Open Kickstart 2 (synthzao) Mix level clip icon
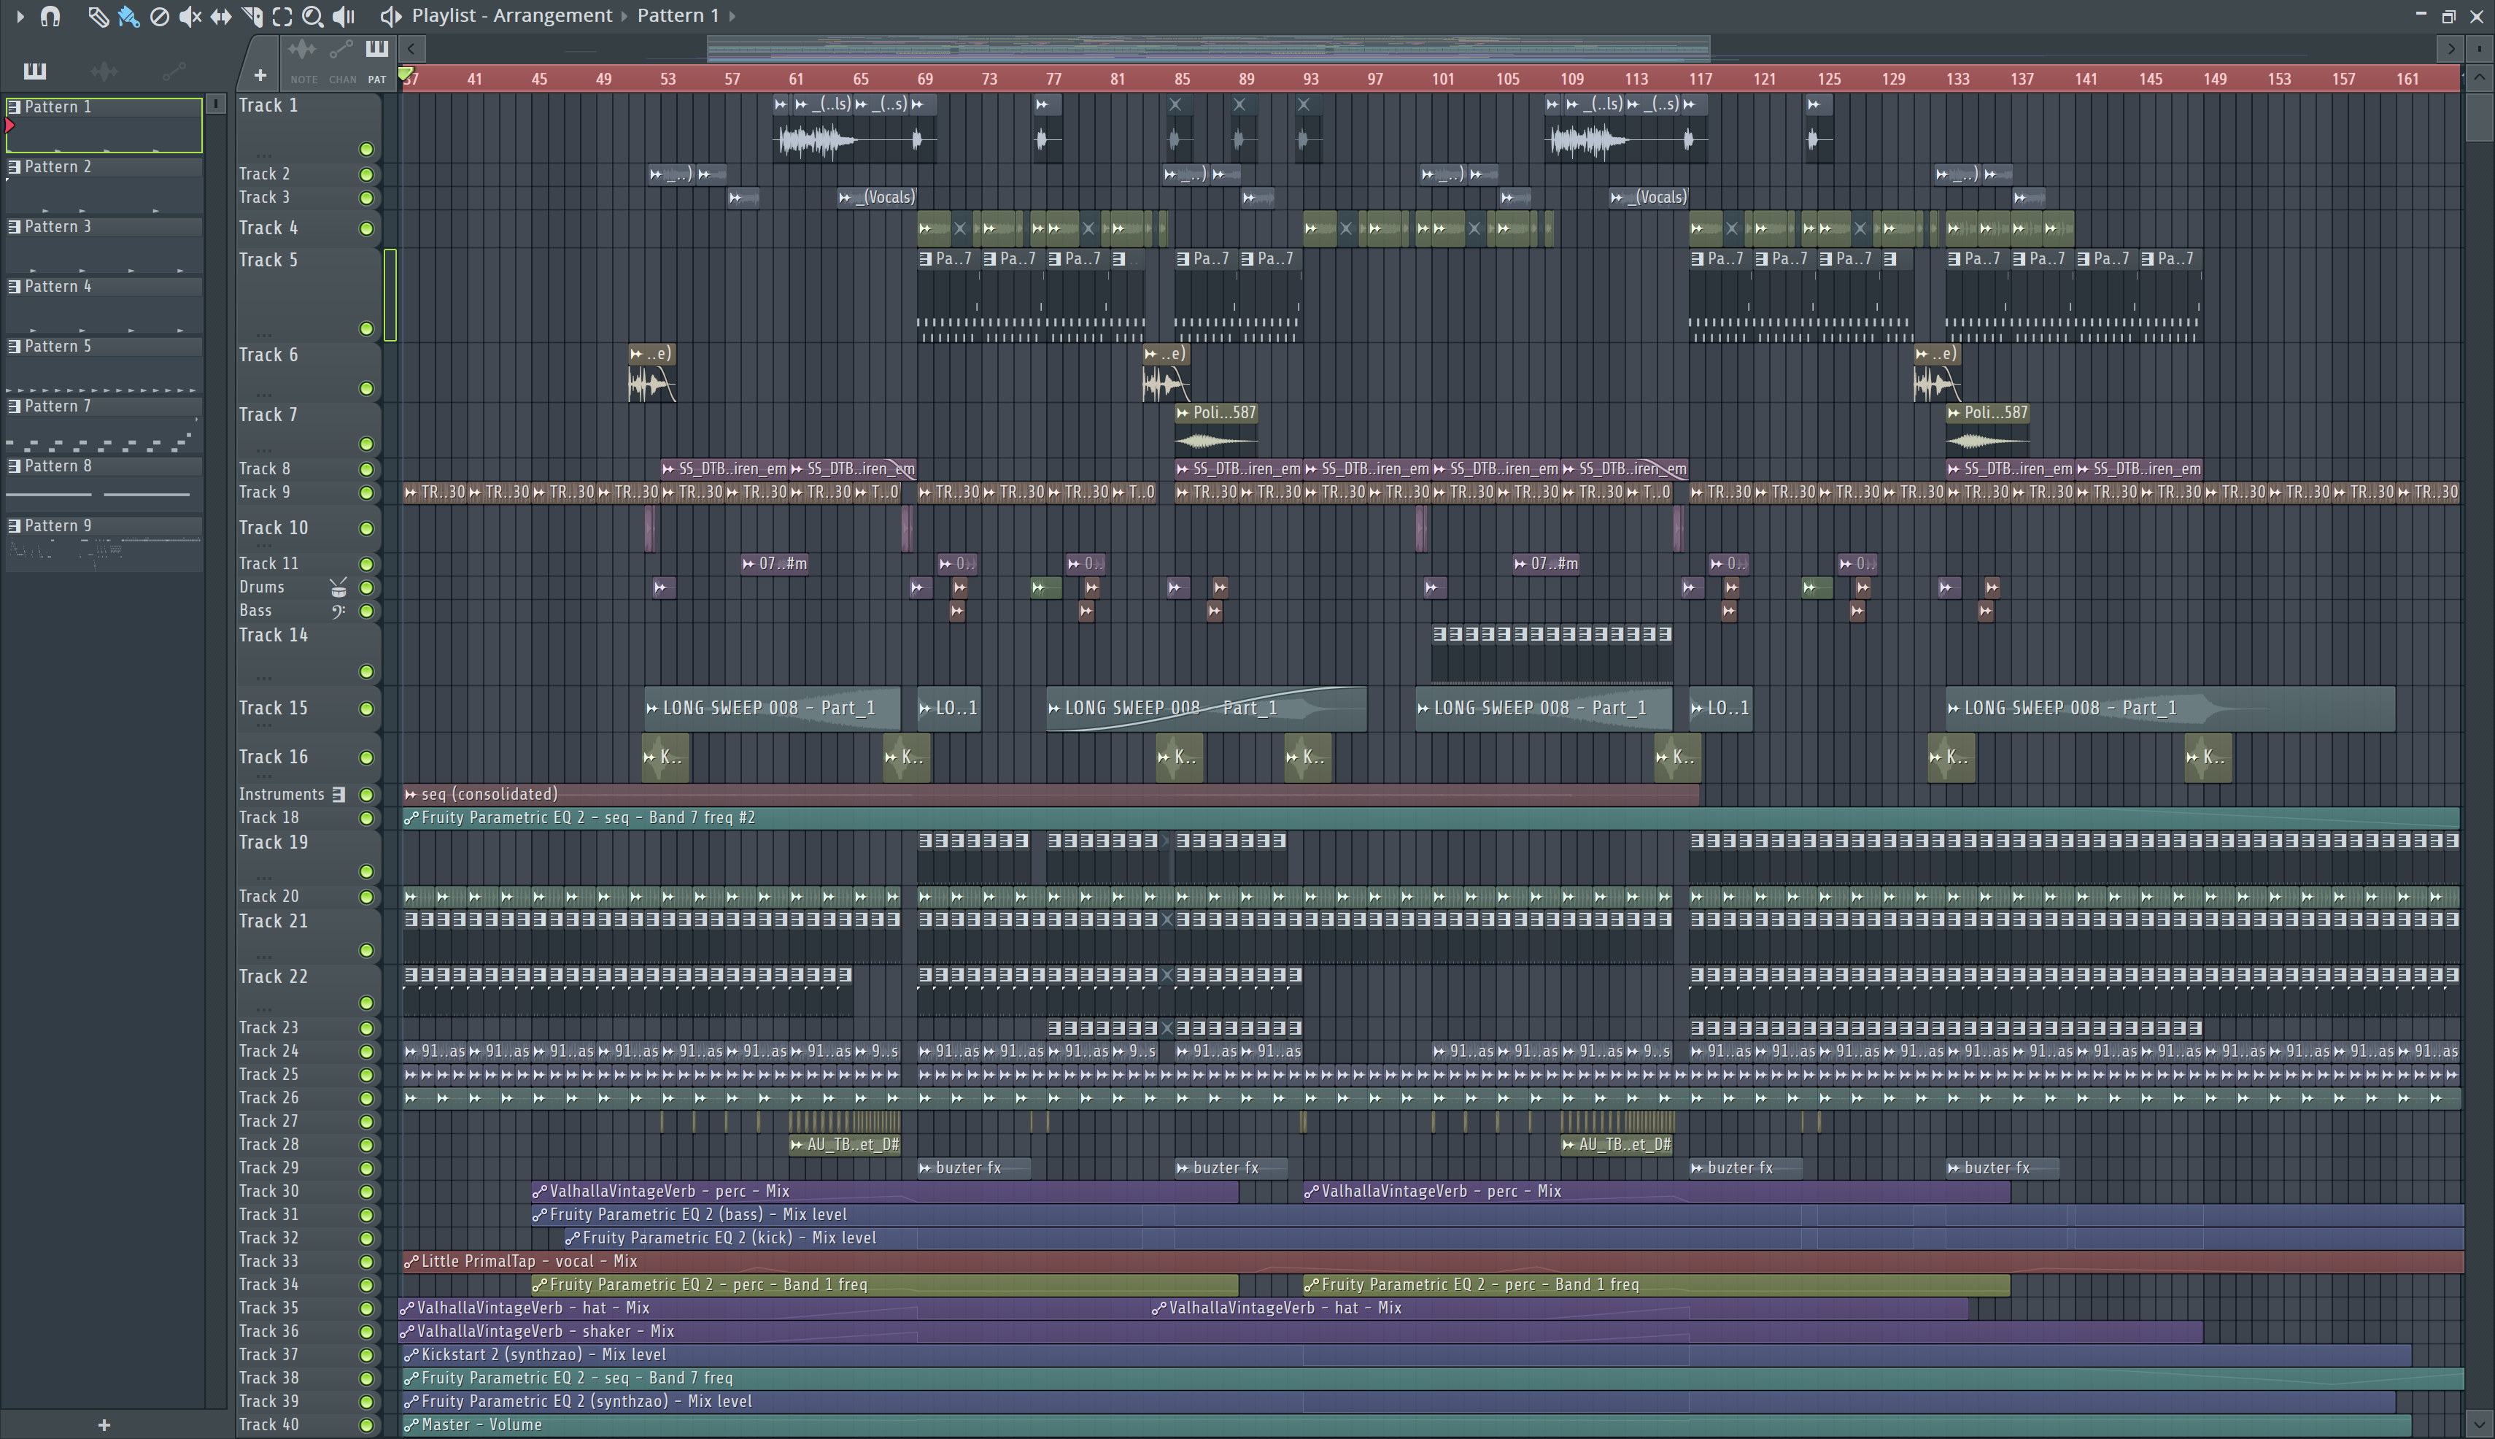Viewport: 2495px width, 1439px height. pyautogui.click(x=411, y=1355)
